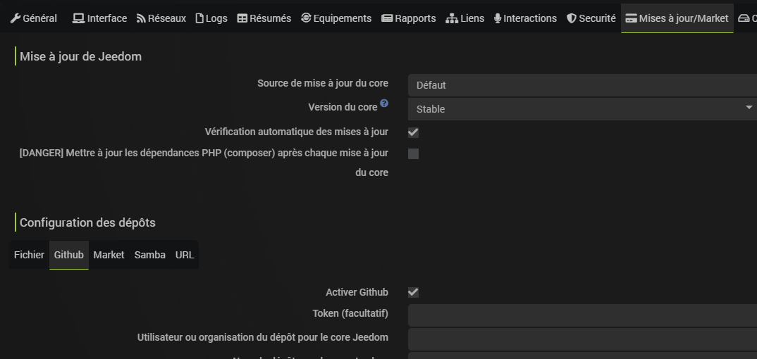The width and height of the screenshot is (757, 359).
Task: Click the Token (facultatif) input field
Action: 582,315
